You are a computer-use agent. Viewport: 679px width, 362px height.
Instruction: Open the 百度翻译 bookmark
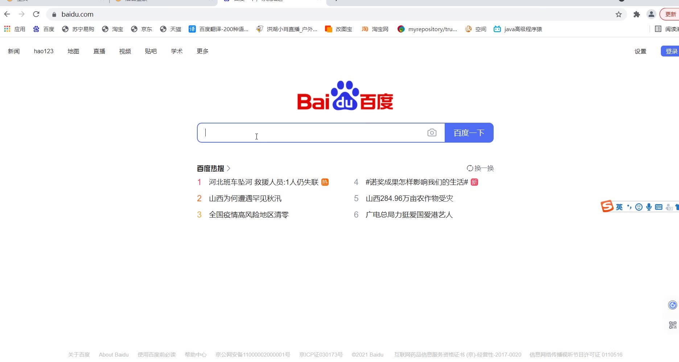pos(219,29)
